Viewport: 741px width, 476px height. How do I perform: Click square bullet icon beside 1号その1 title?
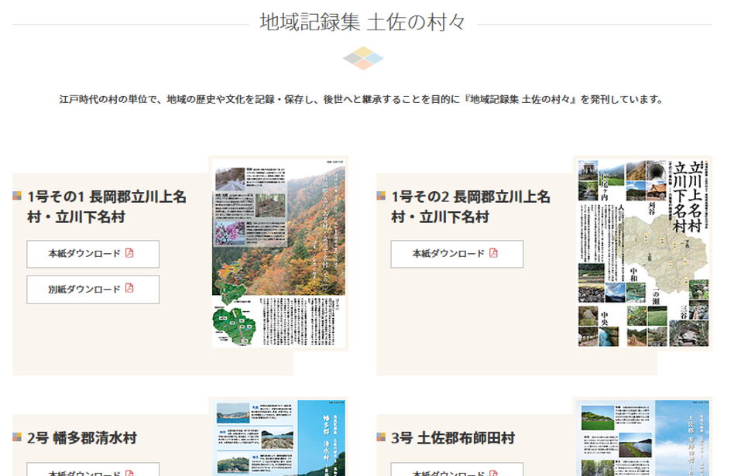(17, 196)
